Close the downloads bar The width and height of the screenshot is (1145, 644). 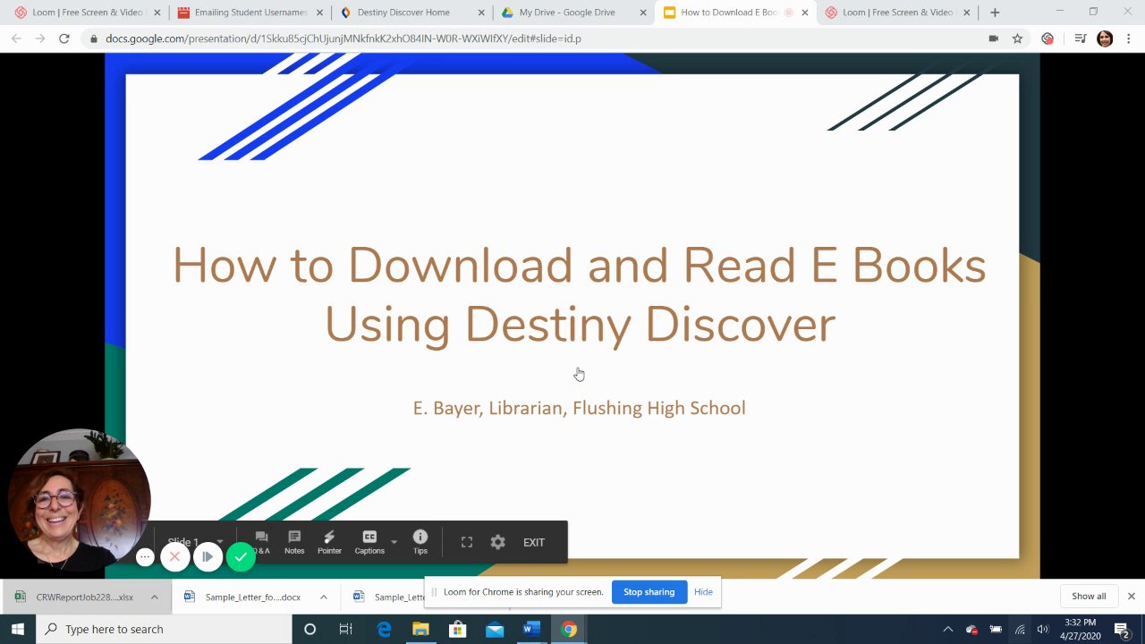pos(1131,597)
